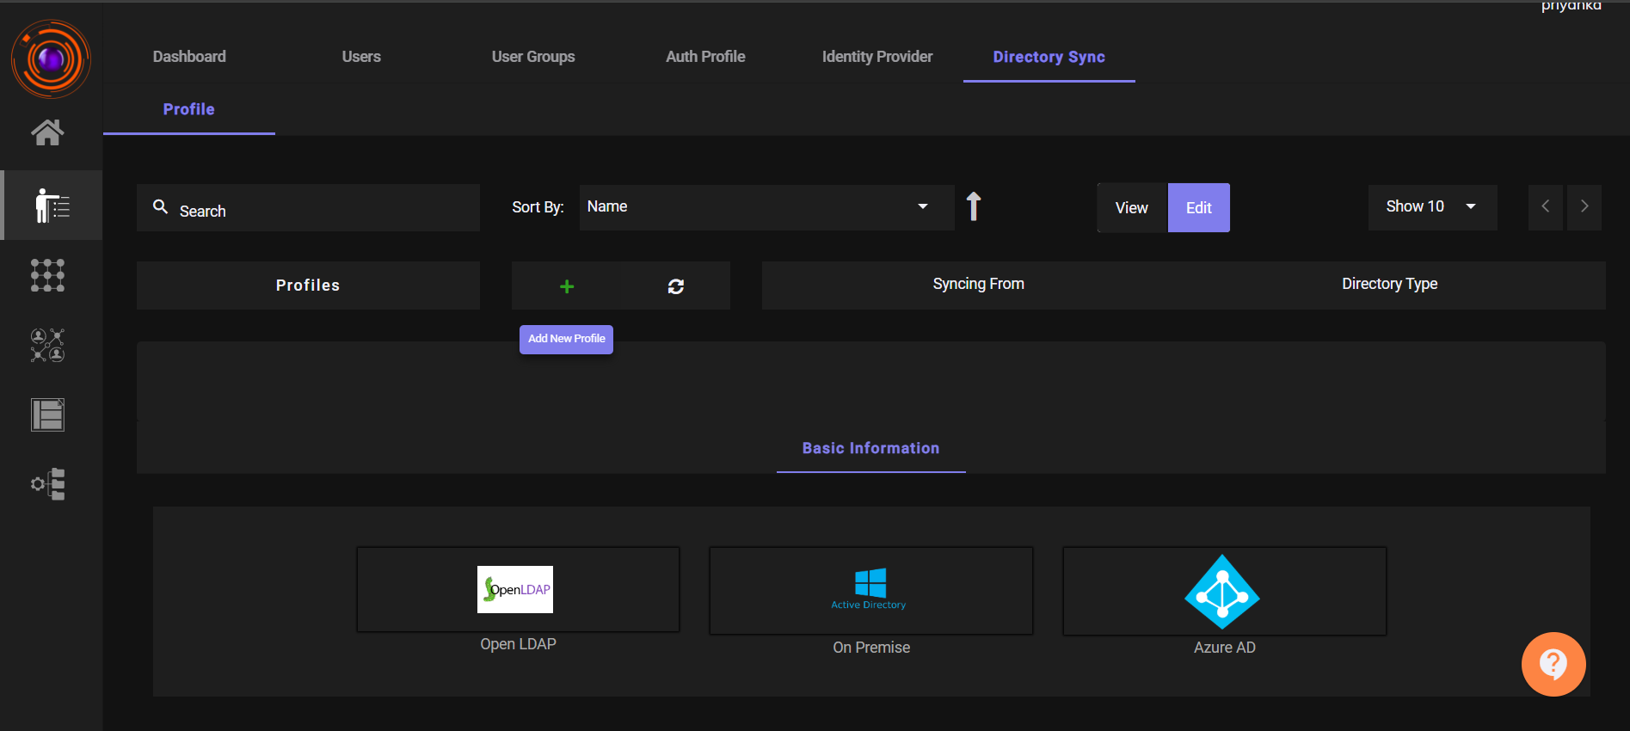Screen dimensions: 1630x731
Task: Click the priyanka username at top right
Action: point(1571,6)
